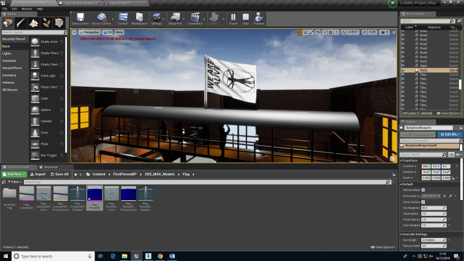Pause the simulation
Screen dimensions: 464x261
pyautogui.click(x=233, y=19)
